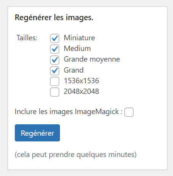Image resolution: width=173 pixels, height=176 pixels.
Task: Click the Inclure les images ImageMagick label
Action: pyautogui.click(x=69, y=112)
